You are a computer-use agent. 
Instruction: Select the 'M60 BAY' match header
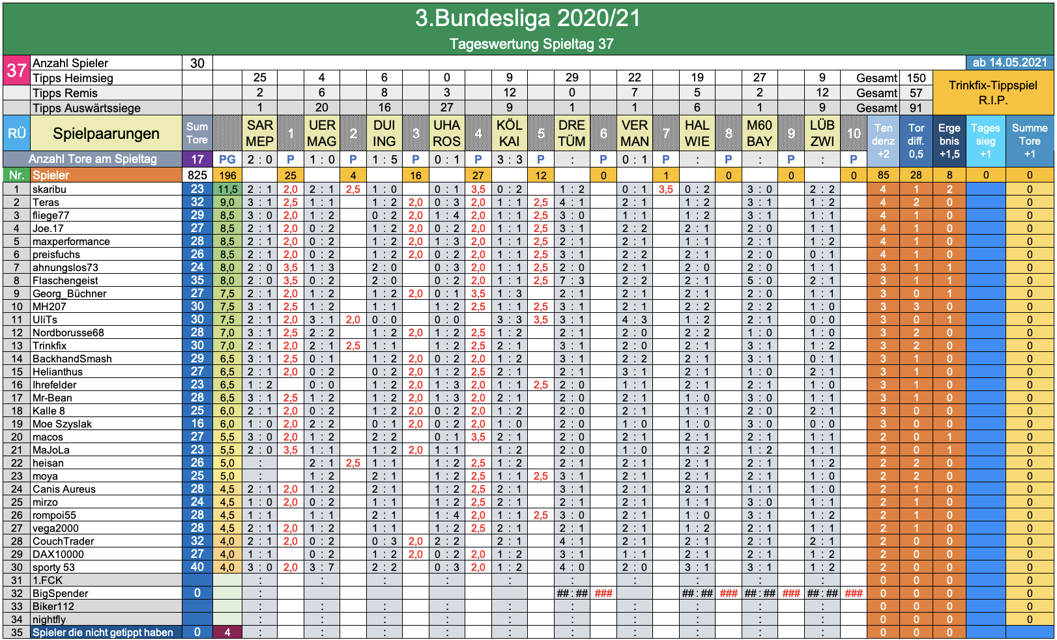pos(760,133)
